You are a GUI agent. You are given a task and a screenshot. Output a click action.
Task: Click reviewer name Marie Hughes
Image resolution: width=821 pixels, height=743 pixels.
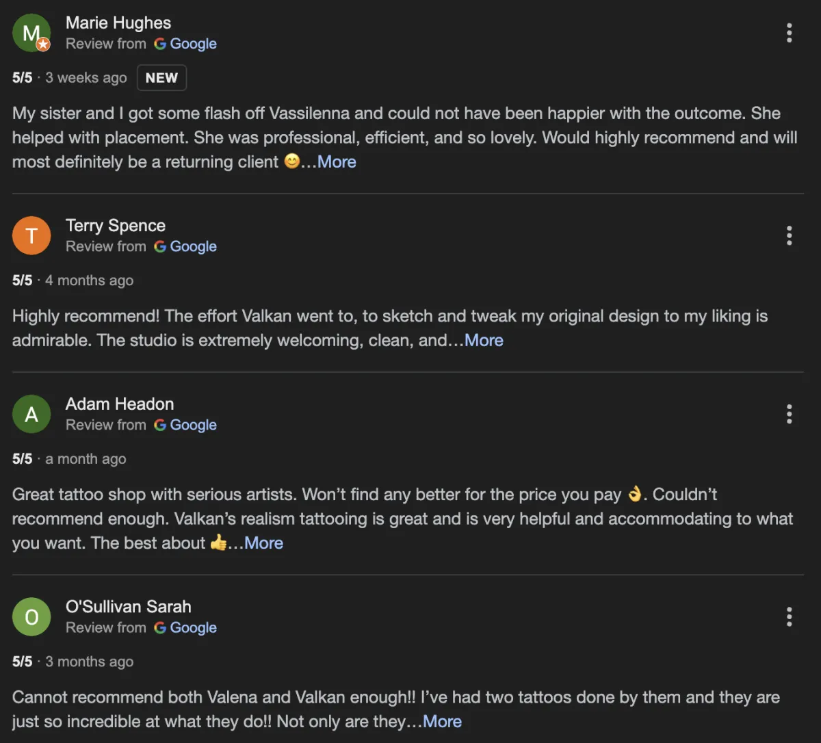(x=118, y=23)
